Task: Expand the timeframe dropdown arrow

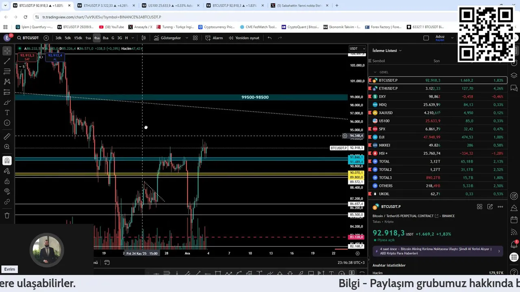Action: tap(132, 38)
